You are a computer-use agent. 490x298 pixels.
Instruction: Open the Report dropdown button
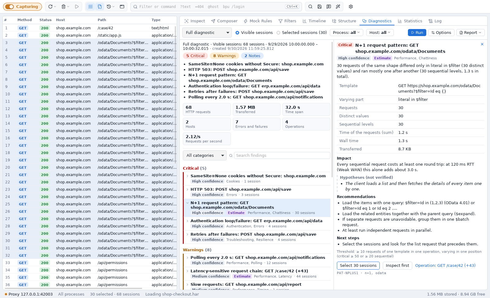click(x=470, y=32)
